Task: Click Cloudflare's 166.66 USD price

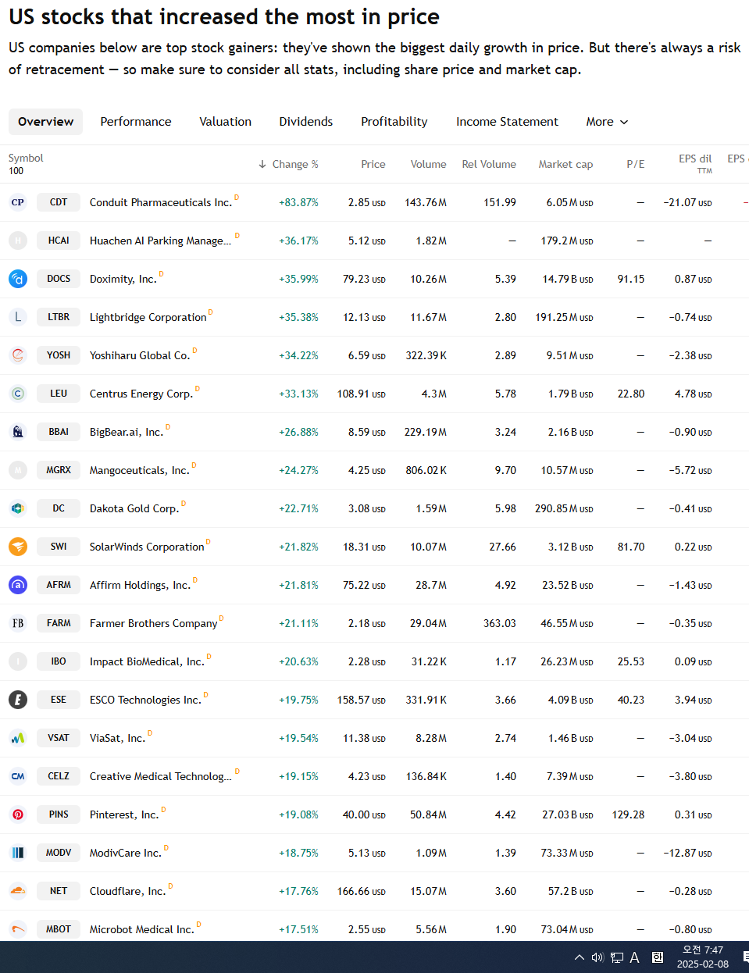Action: 362,891
